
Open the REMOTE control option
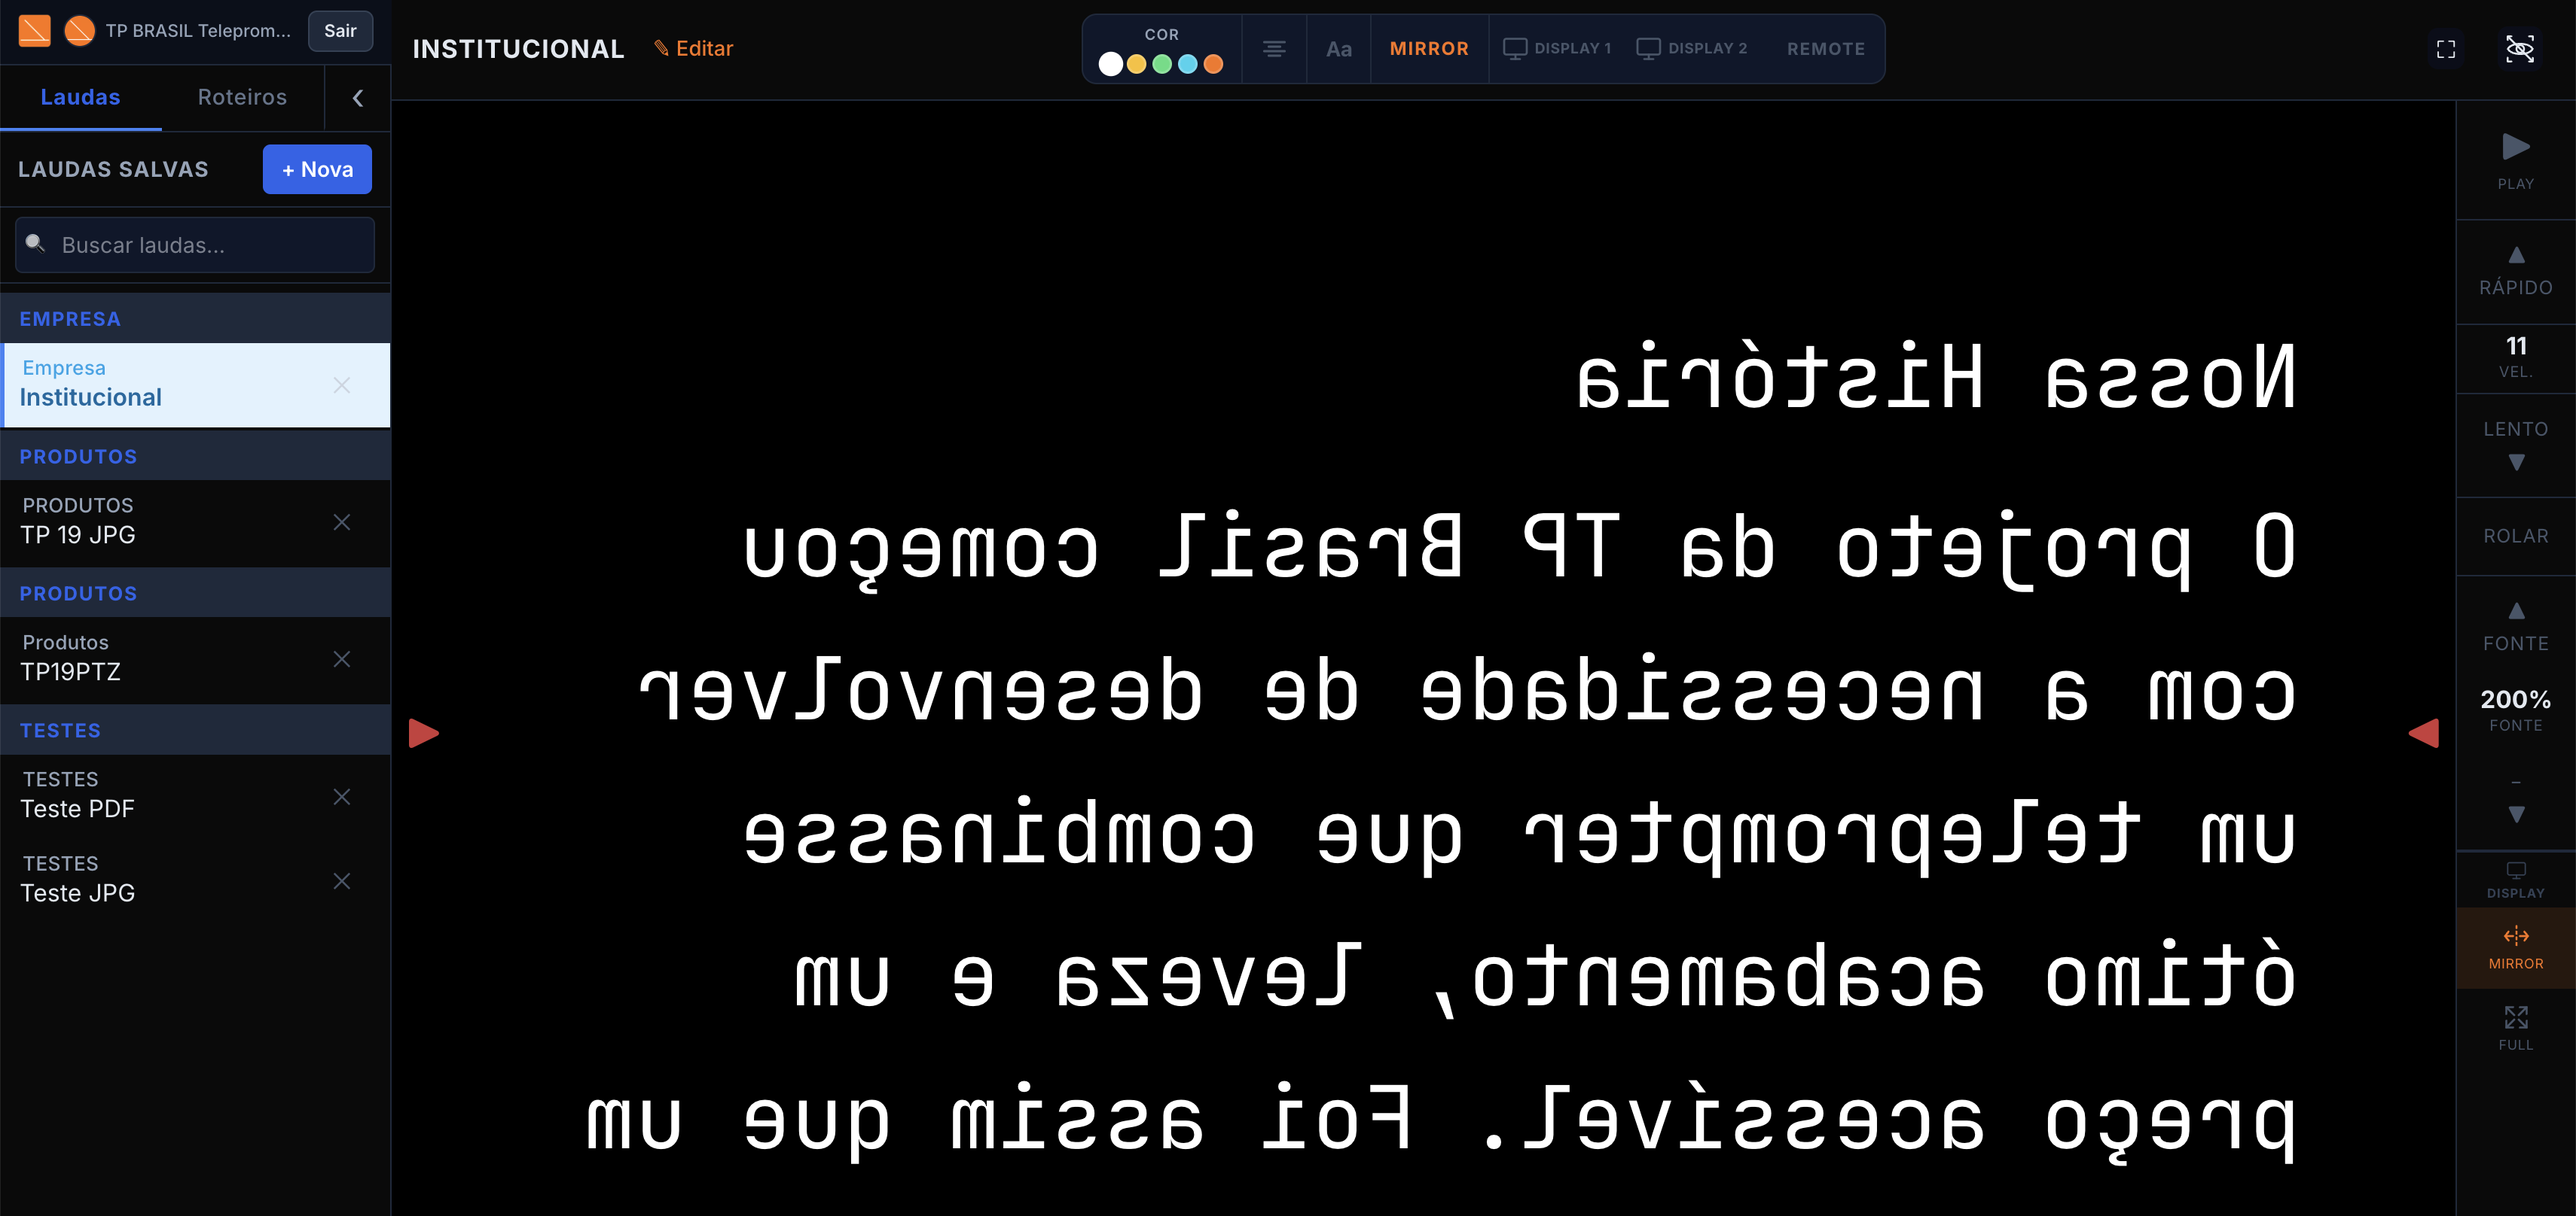[x=1825, y=49]
